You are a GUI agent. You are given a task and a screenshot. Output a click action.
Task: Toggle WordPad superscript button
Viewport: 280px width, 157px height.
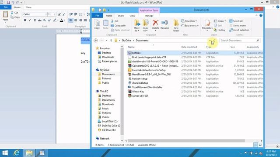point(49,20)
